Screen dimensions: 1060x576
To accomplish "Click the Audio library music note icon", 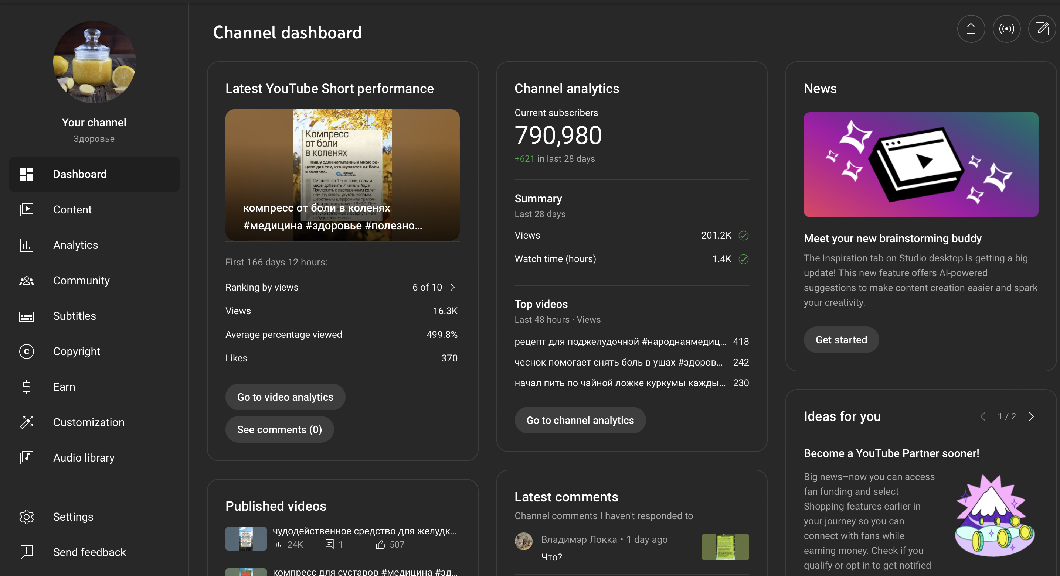I will coord(27,457).
